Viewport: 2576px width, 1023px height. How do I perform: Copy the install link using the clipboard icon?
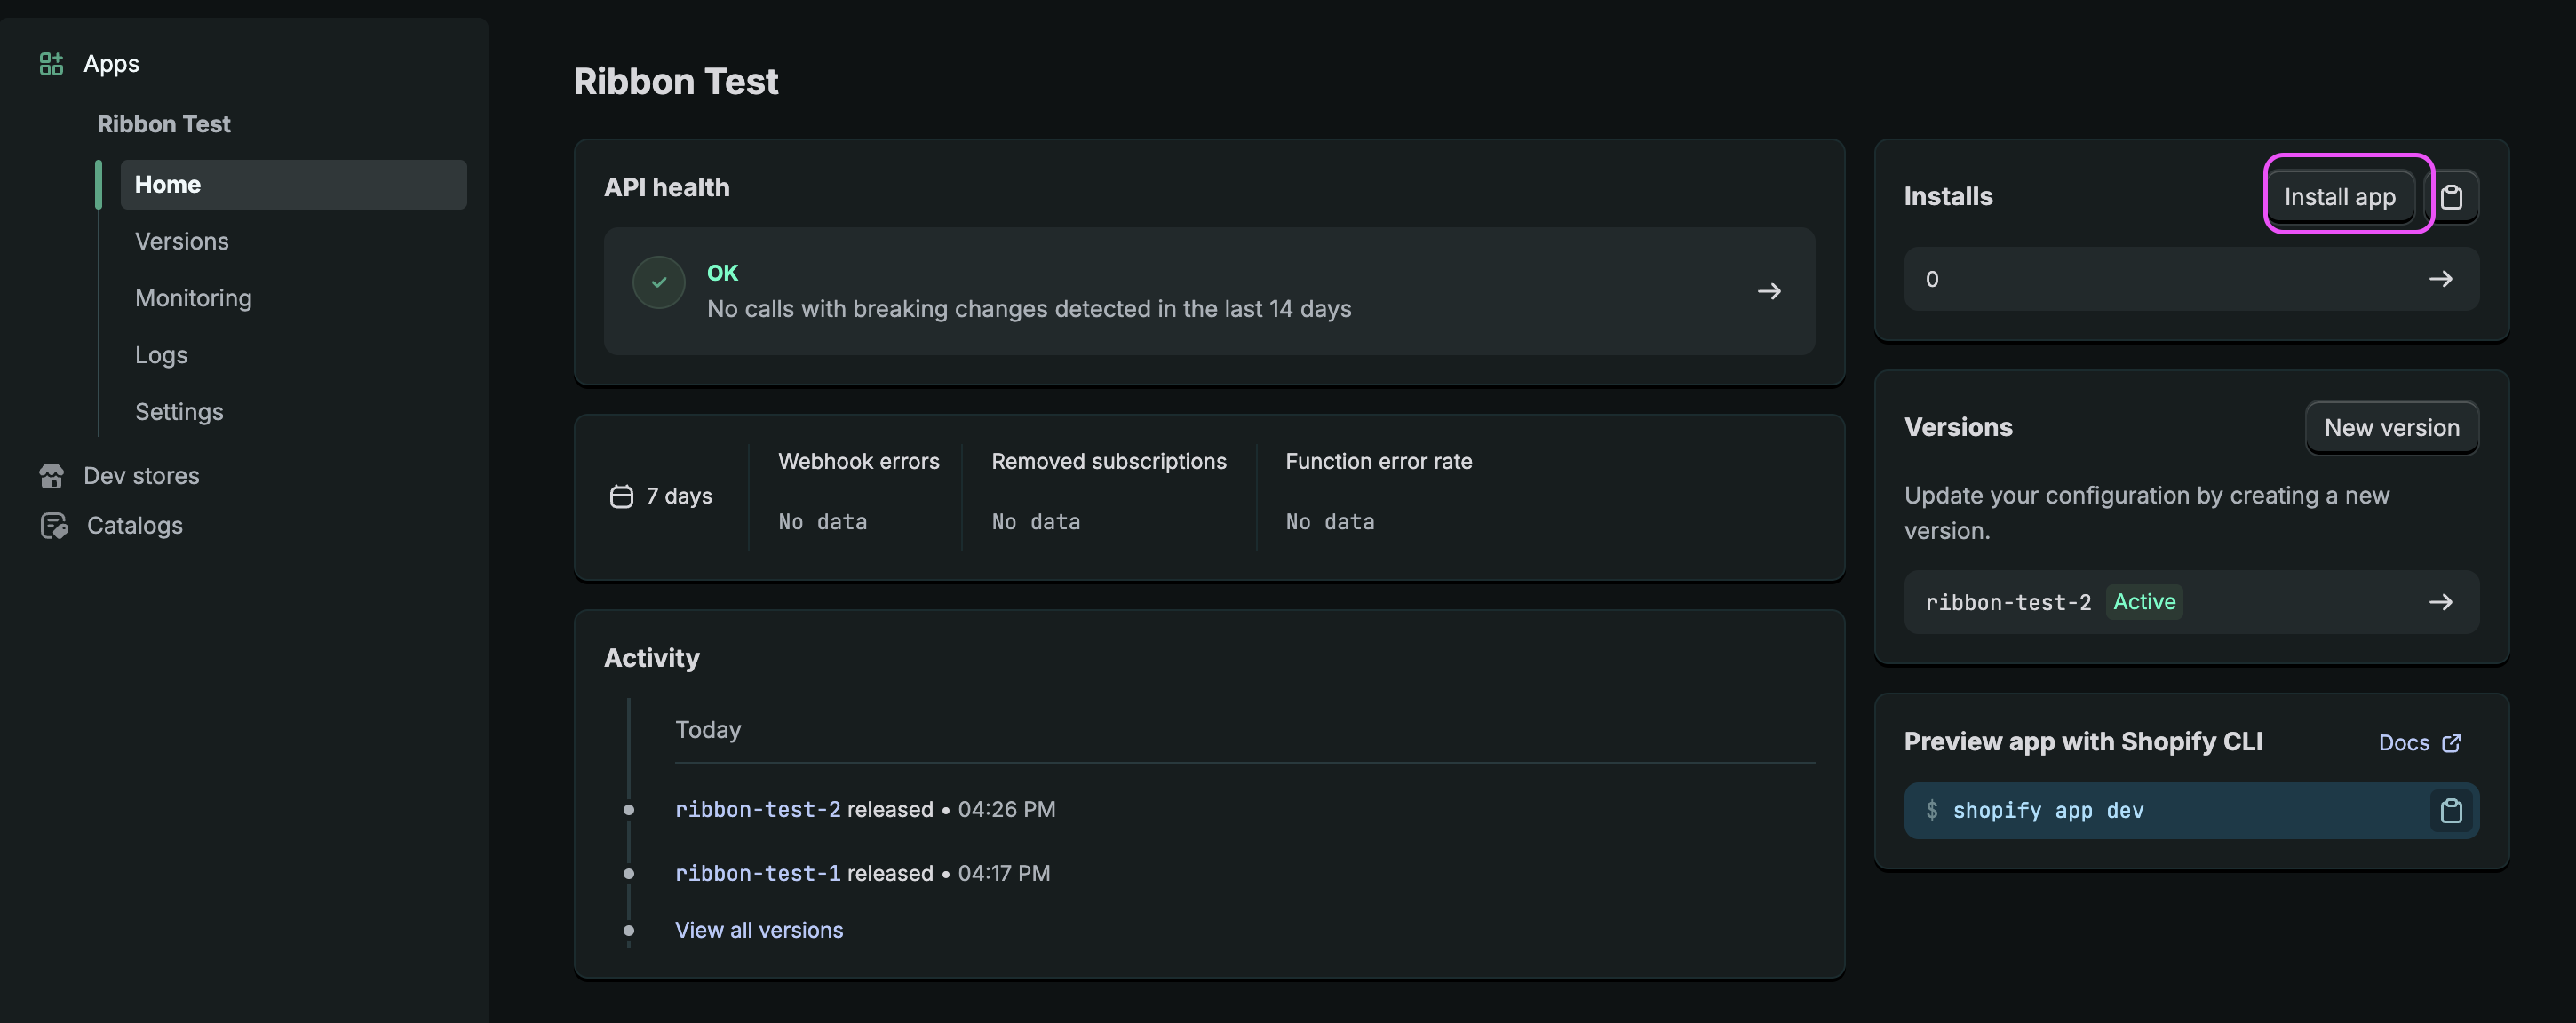coord(2455,196)
